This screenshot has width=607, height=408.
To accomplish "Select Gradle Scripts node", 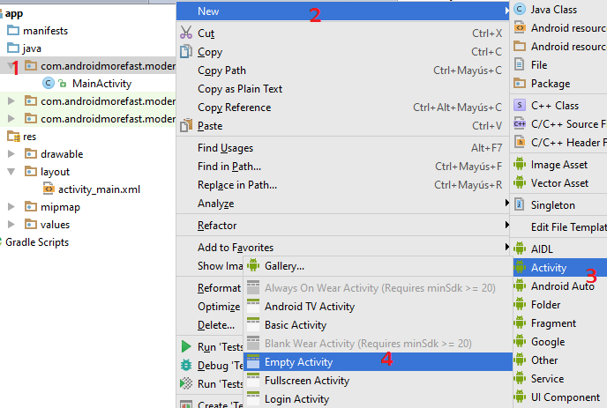I will coord(37,242).
